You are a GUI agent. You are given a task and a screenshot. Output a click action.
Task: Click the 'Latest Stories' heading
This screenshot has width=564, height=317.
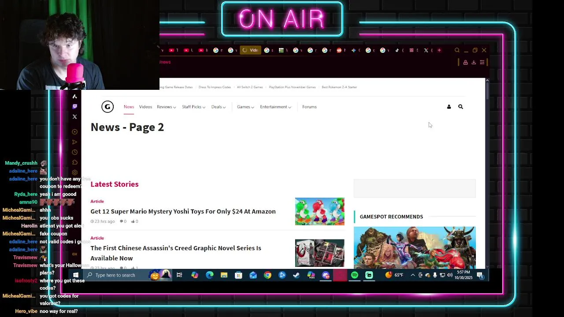pyautogui.click(x=115, y=184)
